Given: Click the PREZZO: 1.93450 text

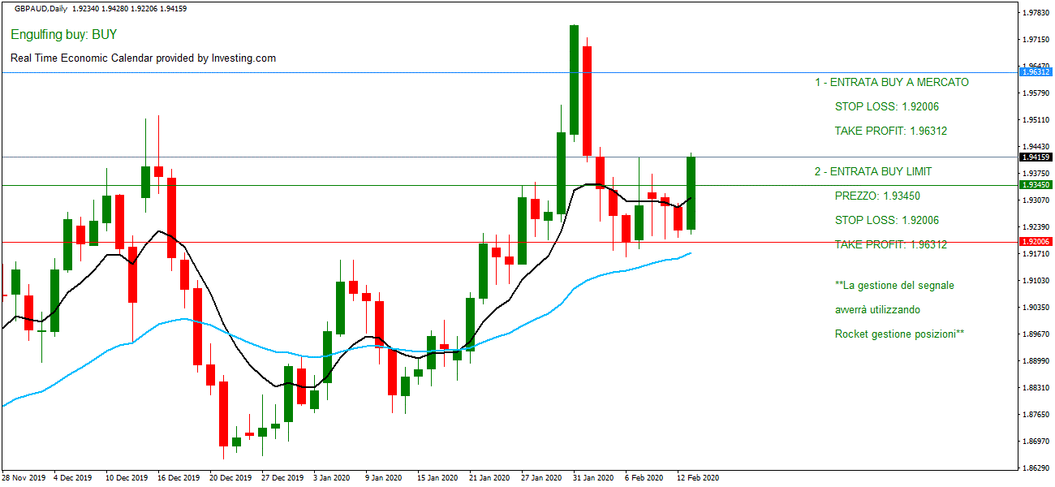Looking at the screenshot, I should pos(877,196).
